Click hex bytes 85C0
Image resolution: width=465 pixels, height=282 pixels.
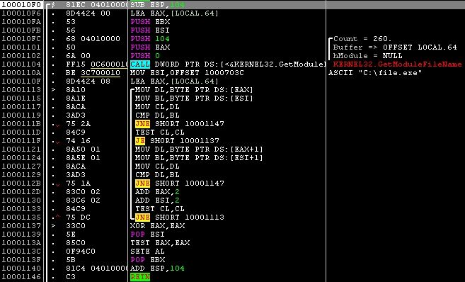(x=76, y=243)
